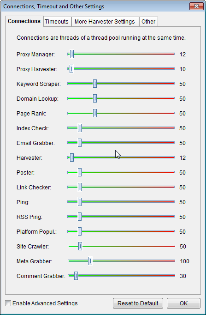Enable Advanced Settings checkbox

(x=8, y=303)
